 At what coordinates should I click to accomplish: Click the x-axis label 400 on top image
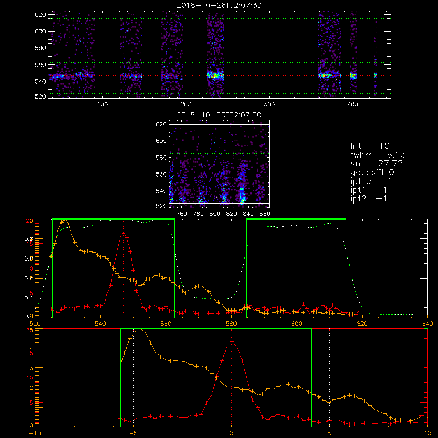pos(353,105)
